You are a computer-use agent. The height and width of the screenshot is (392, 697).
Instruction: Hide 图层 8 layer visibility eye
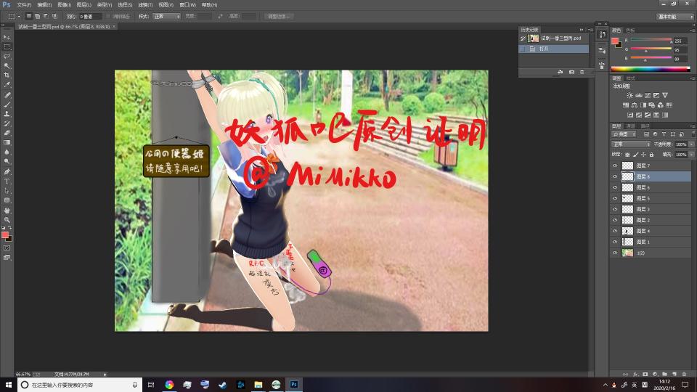point(615,176)
